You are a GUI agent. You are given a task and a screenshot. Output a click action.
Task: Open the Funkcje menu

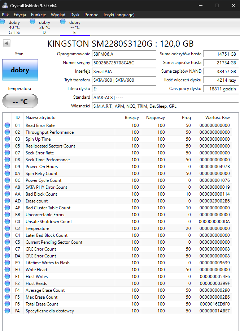point(38,15)
